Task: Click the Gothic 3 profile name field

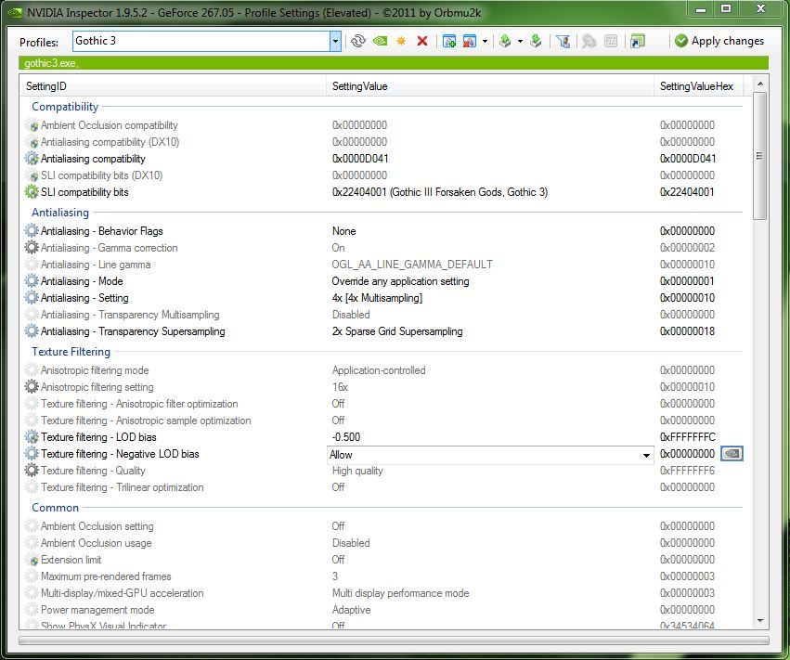Action: 201,42
